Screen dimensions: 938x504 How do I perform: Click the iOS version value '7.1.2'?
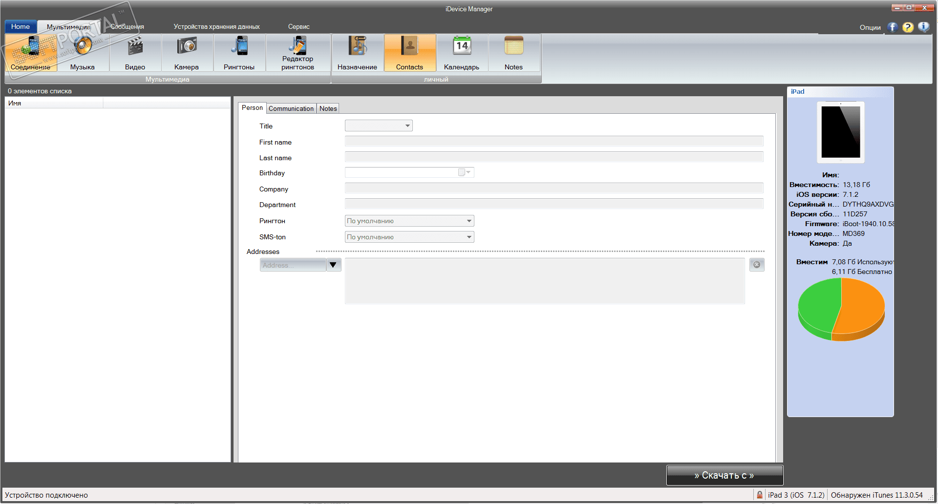tap(851, 194)
